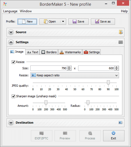Image resolution: width=131 pixels, height=147 pixels.
Task: Collapse the Settings section chevron
Action: 11,42
